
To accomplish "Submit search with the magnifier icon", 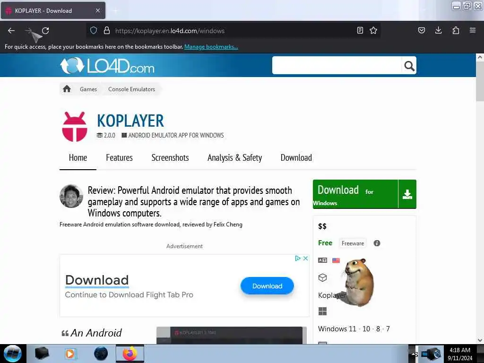I will point(409,65).
